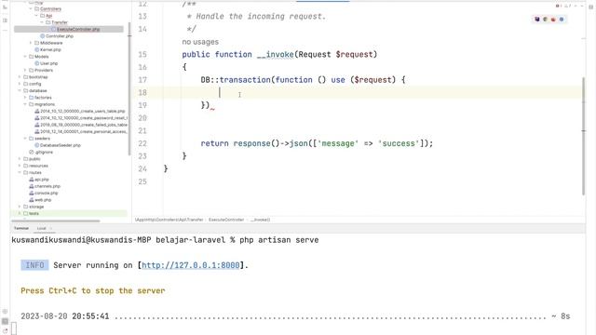Collapse the database folder
This screenshot has width=596, height=335.
tap(20, 91)
